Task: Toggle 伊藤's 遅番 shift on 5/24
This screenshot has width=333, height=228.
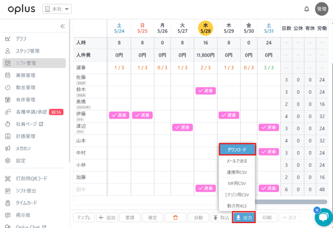Action: pyautogui.click(x=119, y=115)
